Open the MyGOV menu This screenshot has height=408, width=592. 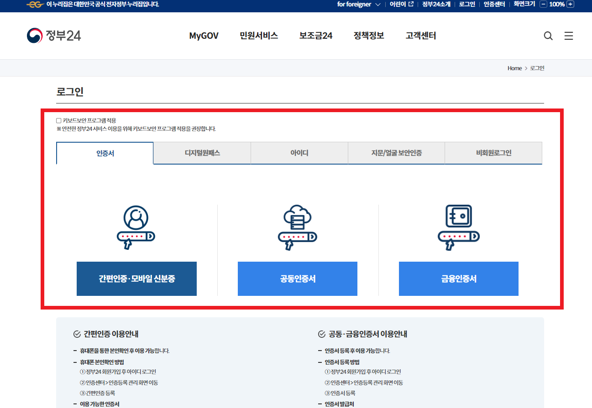pyautogui.click(x=204, y=36)
